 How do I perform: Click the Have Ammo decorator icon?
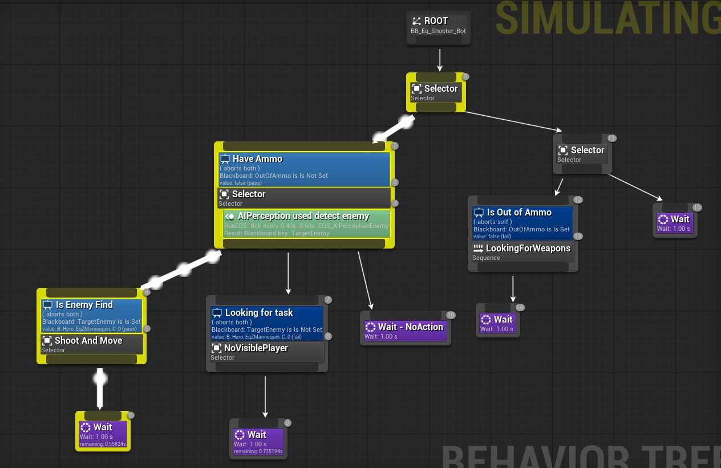[x=225, y=159]
